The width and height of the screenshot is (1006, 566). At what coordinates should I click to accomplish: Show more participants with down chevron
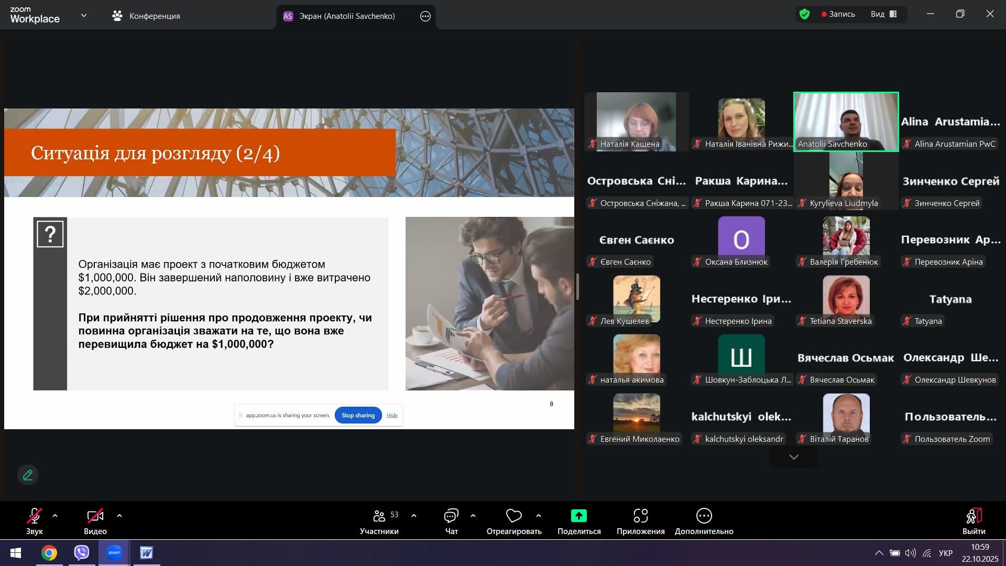(793, 457)
